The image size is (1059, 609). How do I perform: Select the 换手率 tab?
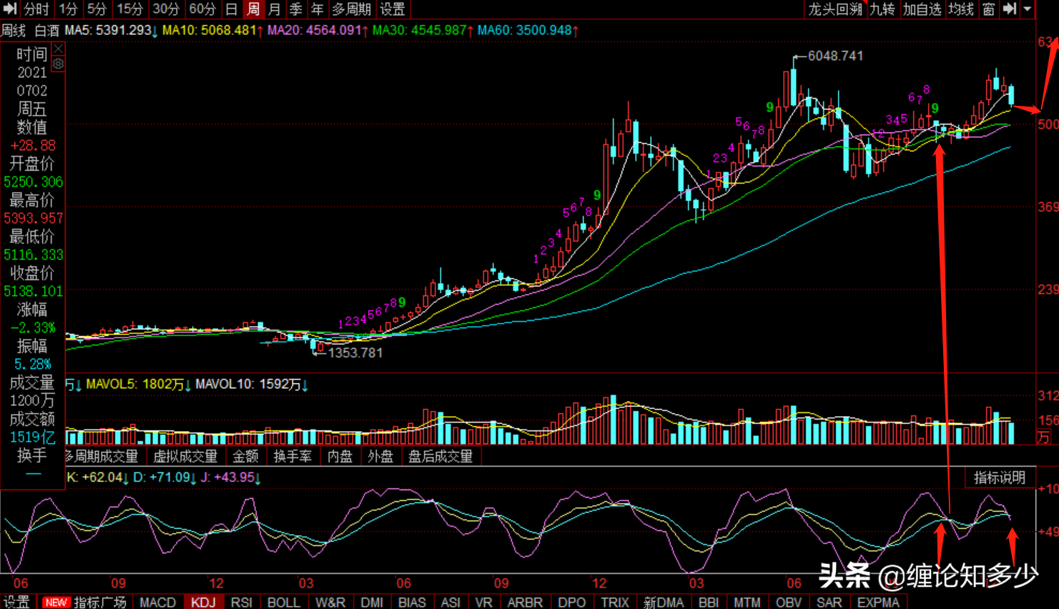point(292,456)
